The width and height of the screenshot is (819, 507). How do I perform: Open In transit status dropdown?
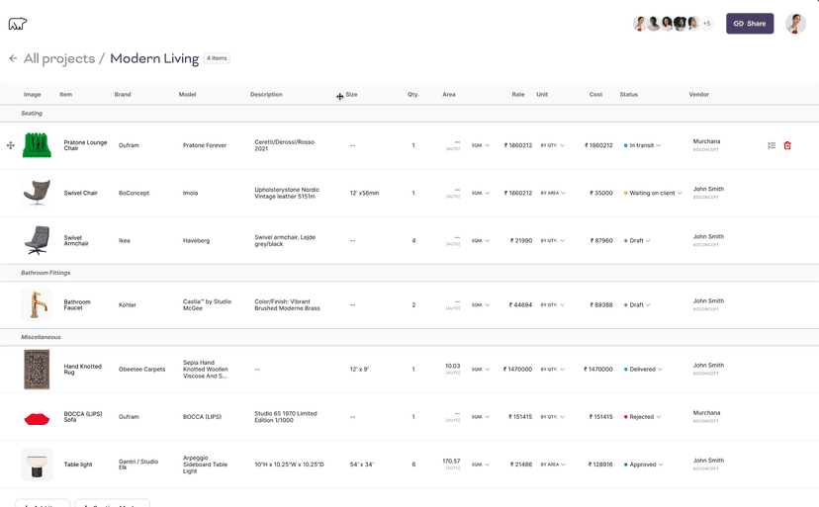(x=642, y=145)
